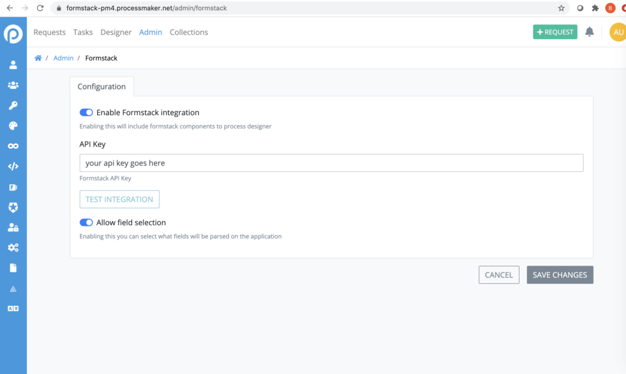
Task: Click the CANCEL button
Action: 499,275
